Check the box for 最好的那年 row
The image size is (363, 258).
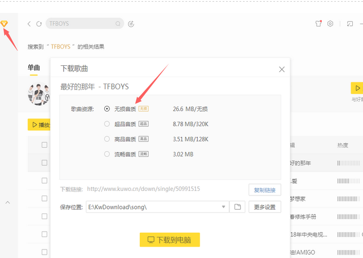point(45,163)
